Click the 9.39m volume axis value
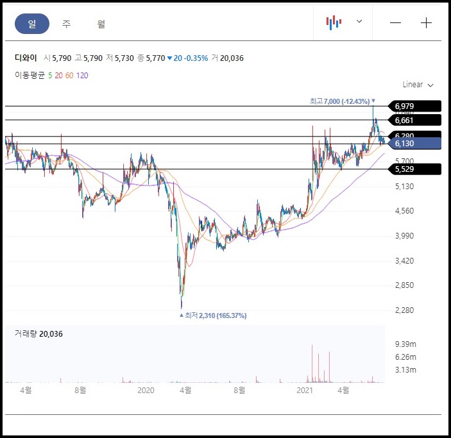The height and width of the screenshot is (438, 451). [x=405, y=344]
